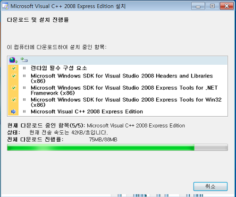Click the Visual C++ installer title bar icon

click(5, 6)
